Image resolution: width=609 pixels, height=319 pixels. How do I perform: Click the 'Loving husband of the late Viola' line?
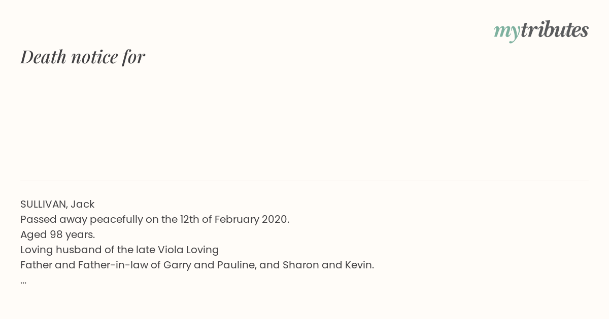tap(120, 250)
